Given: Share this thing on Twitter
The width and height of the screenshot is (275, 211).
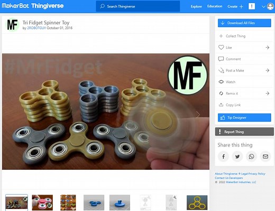Looking at the screenshot, I should [x=237, y=157].
